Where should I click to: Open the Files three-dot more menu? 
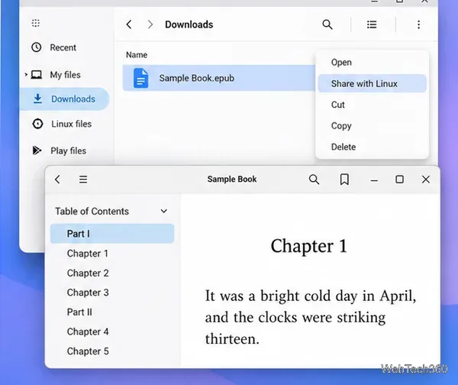[x=418, y=24]
